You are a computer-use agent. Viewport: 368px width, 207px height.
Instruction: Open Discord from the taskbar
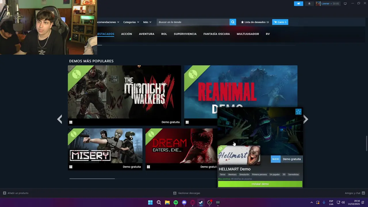coord(184,202)
